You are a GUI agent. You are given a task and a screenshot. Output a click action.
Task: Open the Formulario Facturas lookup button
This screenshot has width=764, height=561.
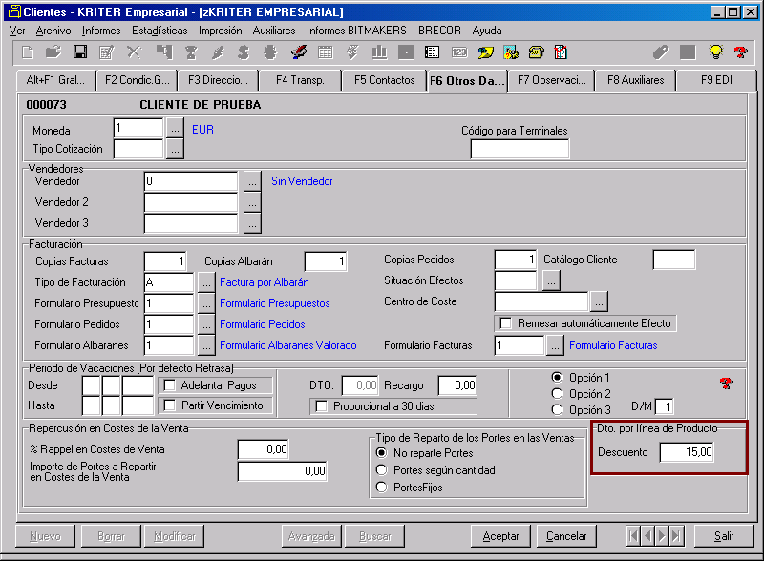[x=555, y=345]
